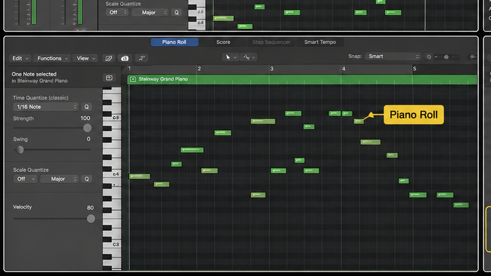Open lower Scale Quantize Major dropdown
Viewport: 491px width, 276px height.
pos(59,179)
